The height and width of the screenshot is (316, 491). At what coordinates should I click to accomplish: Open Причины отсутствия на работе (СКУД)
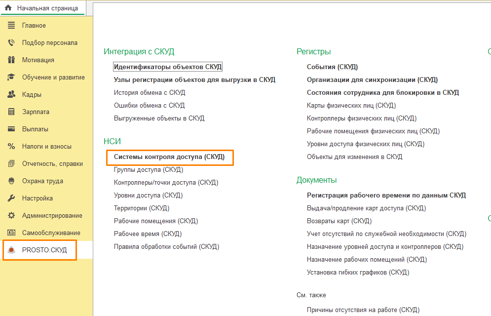[x=363, y=310]
